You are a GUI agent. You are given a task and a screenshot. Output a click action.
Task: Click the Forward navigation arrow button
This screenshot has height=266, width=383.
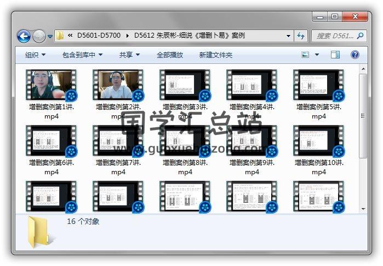[39, 37]
